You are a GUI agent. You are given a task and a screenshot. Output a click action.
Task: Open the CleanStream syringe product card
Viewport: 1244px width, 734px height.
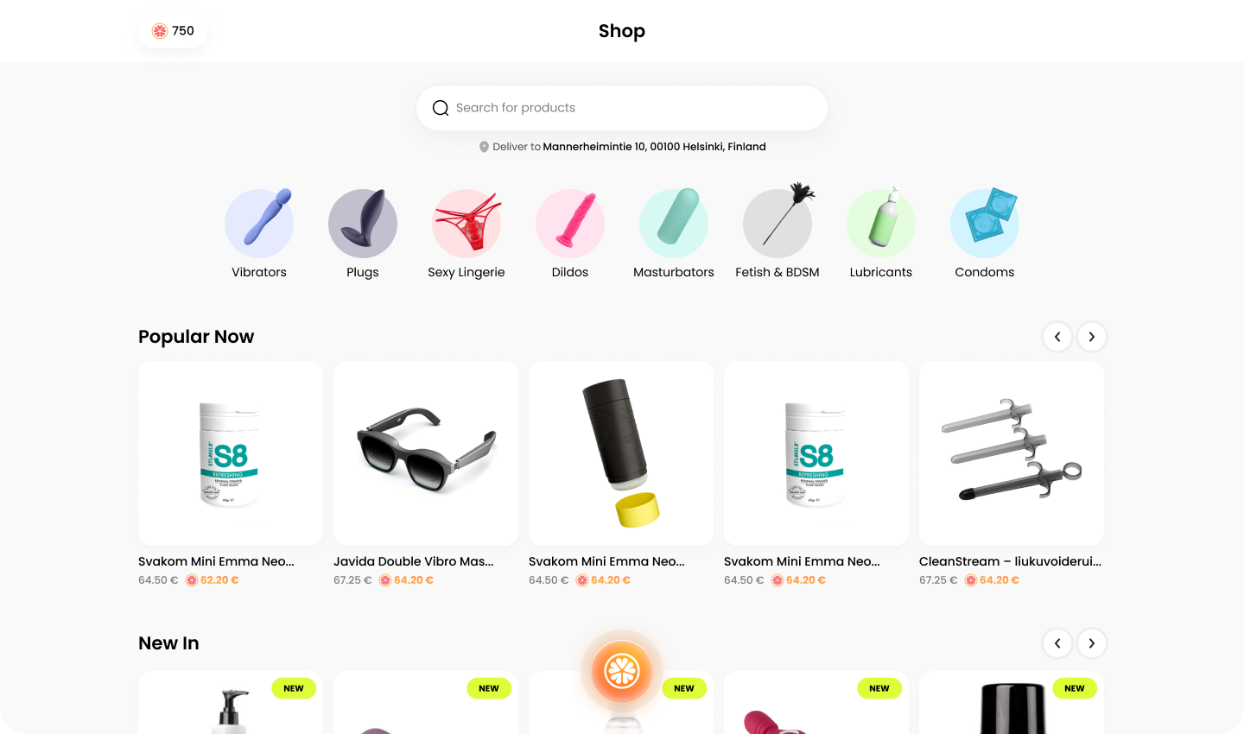click(1012, 453)
